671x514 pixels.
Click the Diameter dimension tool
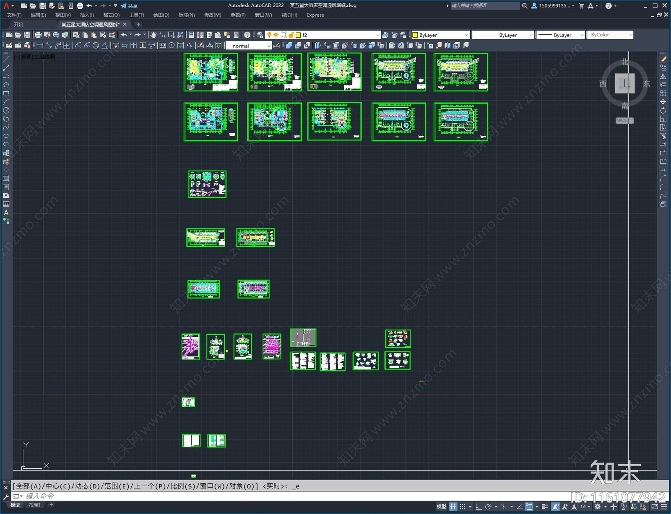coord(96,45)
